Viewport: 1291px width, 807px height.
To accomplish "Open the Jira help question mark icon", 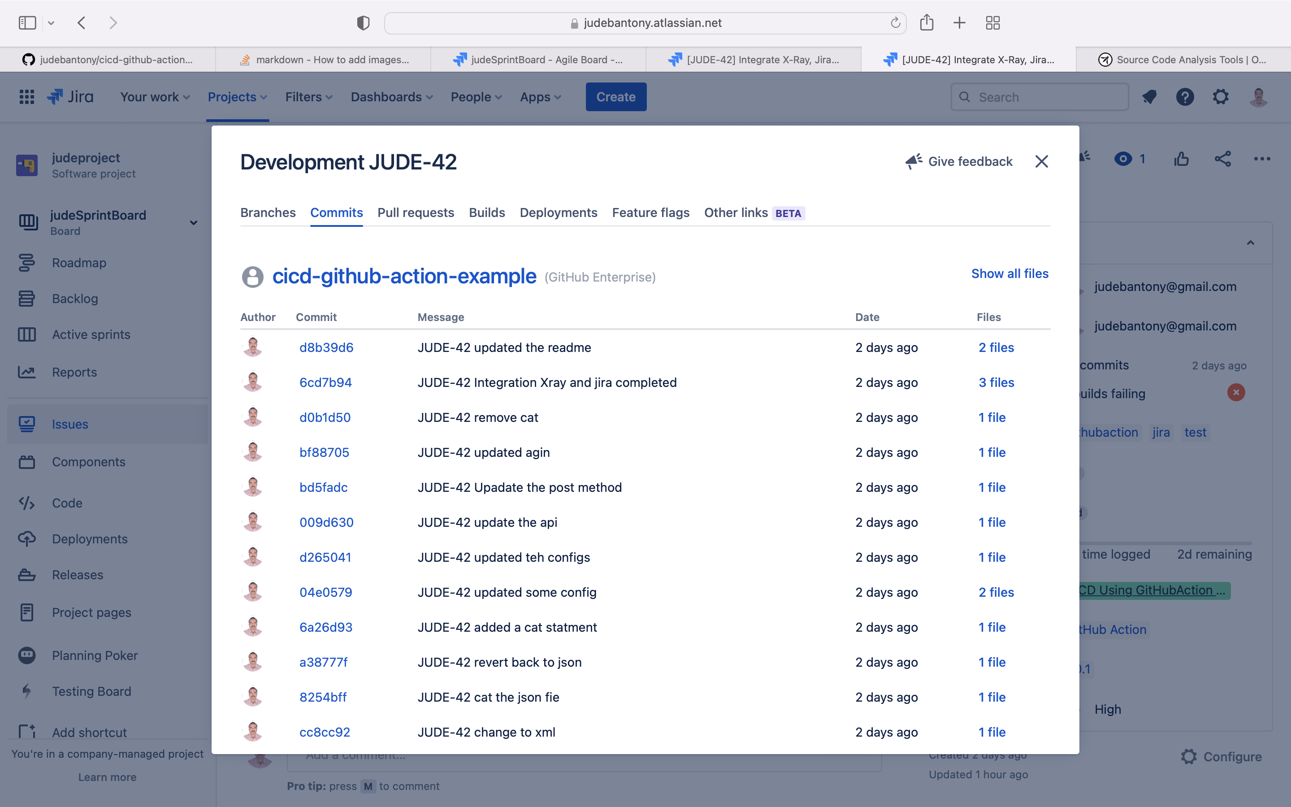I will click(x=1185, y=97).
